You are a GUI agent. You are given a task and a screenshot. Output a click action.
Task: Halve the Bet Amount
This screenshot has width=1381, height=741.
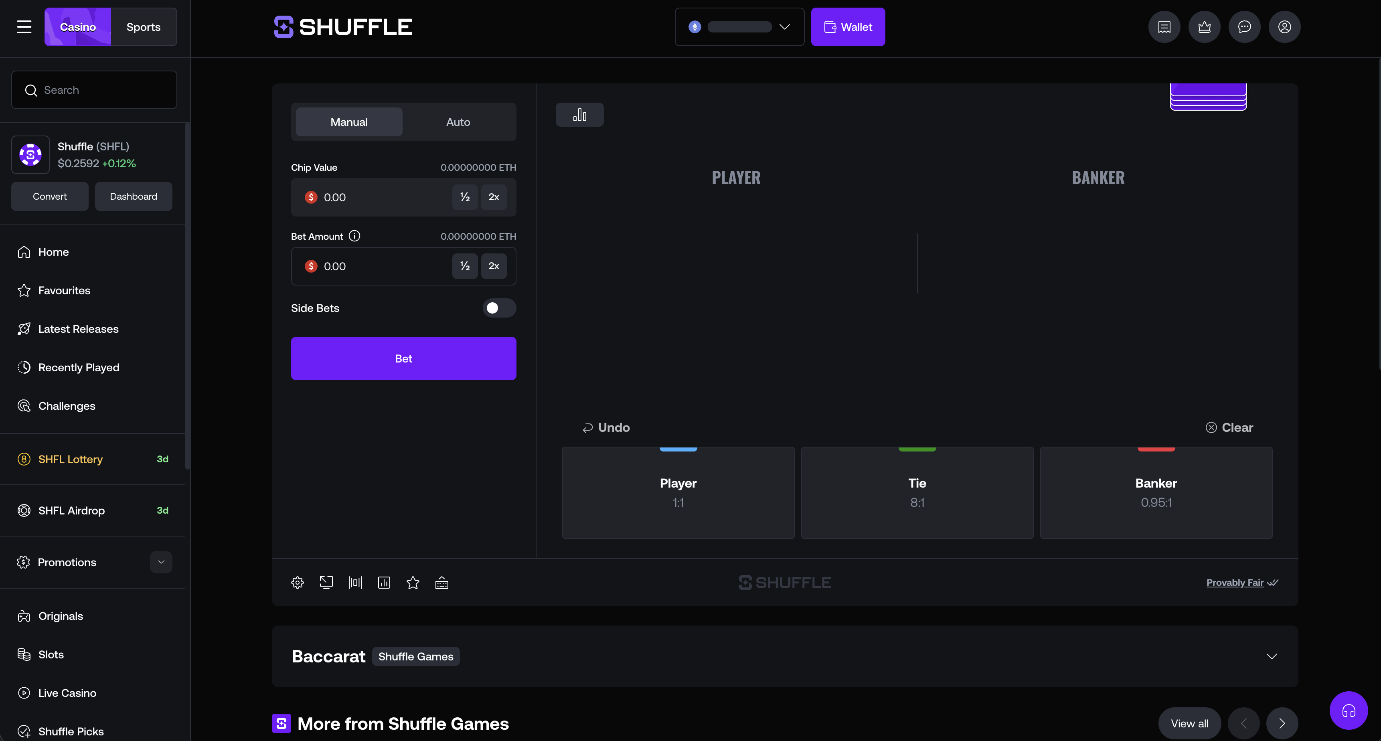pyautogui.click(x=465, y=266)
